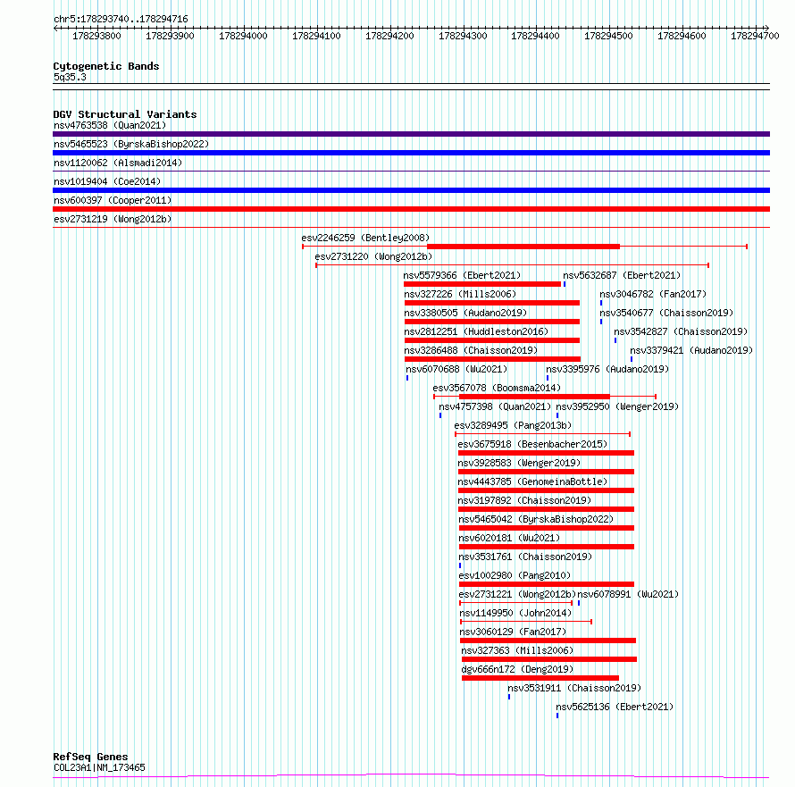Click nsv3928583 (Wenger2019) label

(x=519, y=463)
